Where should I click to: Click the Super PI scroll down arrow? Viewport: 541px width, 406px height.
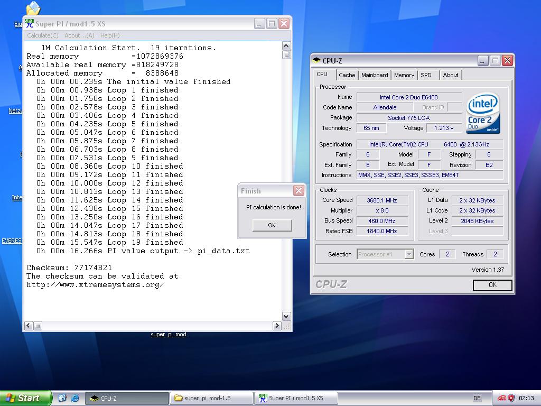286,316
